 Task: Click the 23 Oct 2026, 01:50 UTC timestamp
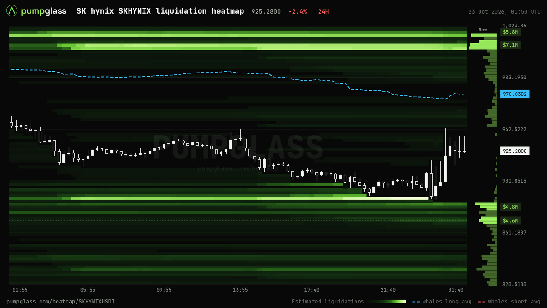point(504,11)
